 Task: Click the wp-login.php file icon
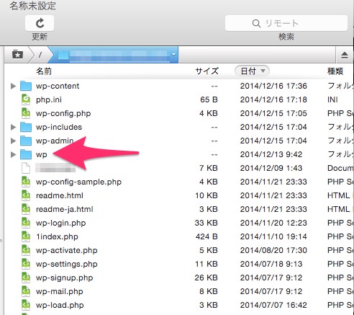pos(26,223)
